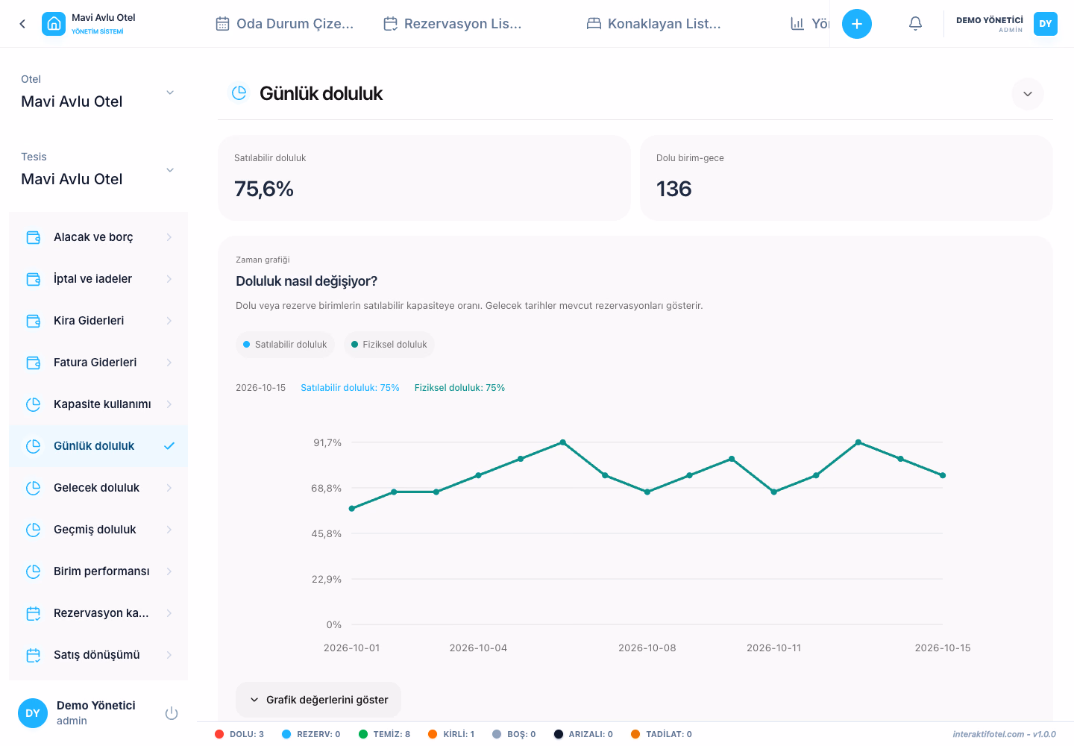This screenshot has height=746, width=1074.
Task: Click the pie chart icon next to Birim performansı
Action: (x=34, y=571)
